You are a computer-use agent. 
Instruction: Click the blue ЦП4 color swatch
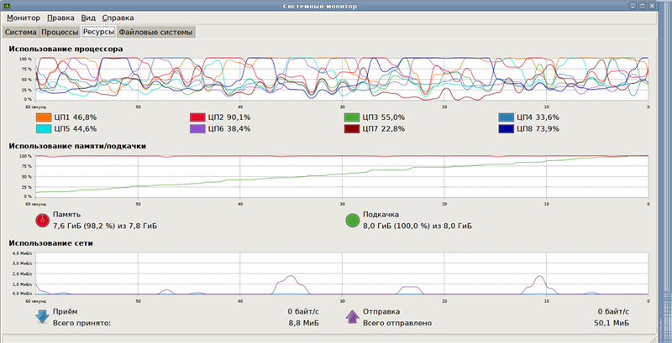click(506, 117)
